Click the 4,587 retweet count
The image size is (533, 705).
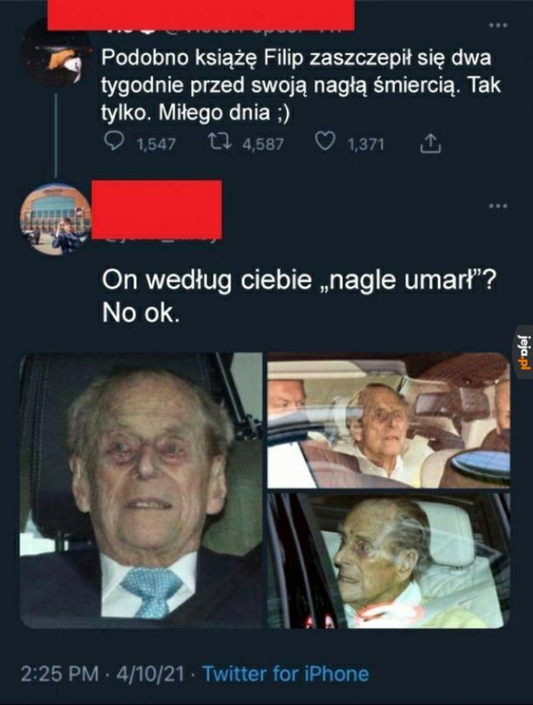point(263,144)
